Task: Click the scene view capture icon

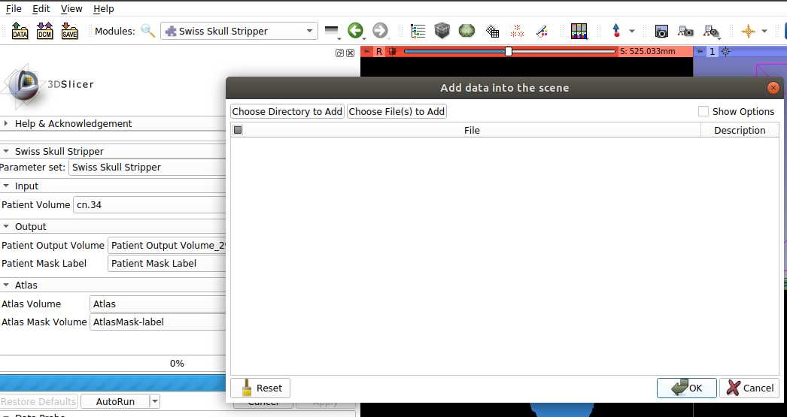Action: (685, 31)
